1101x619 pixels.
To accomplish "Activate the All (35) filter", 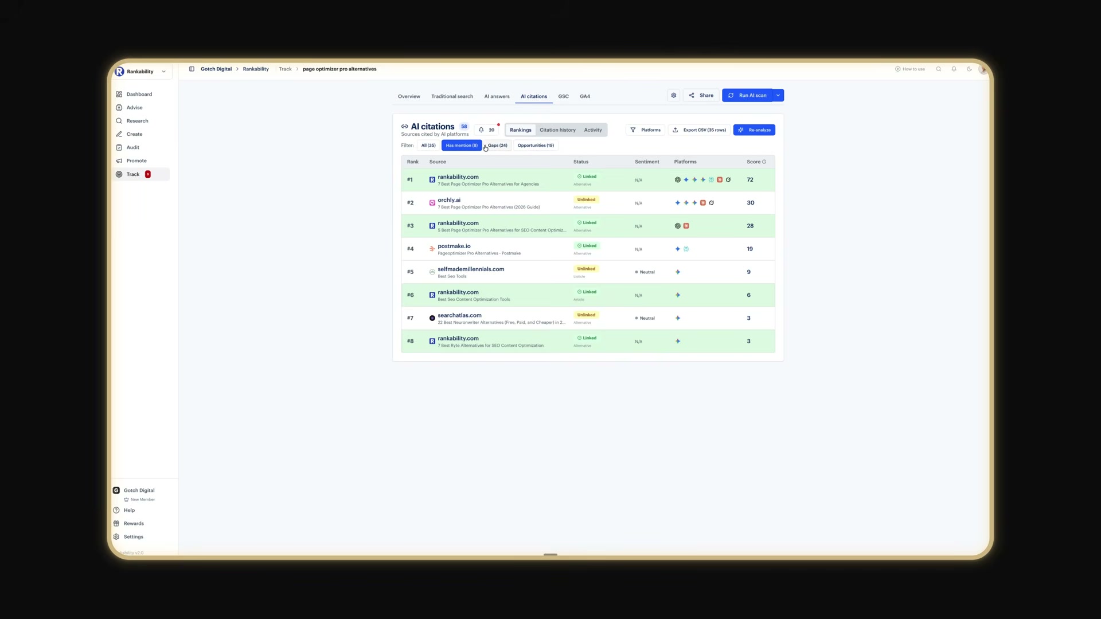I will click(x=428, y=145).
